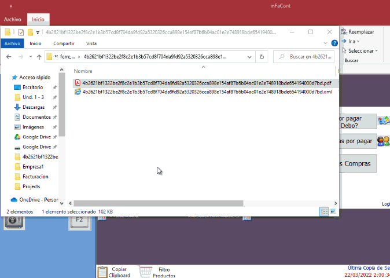390x278 pixels.
Task: Click the Reemplazar button
Action: coord(359,32)
